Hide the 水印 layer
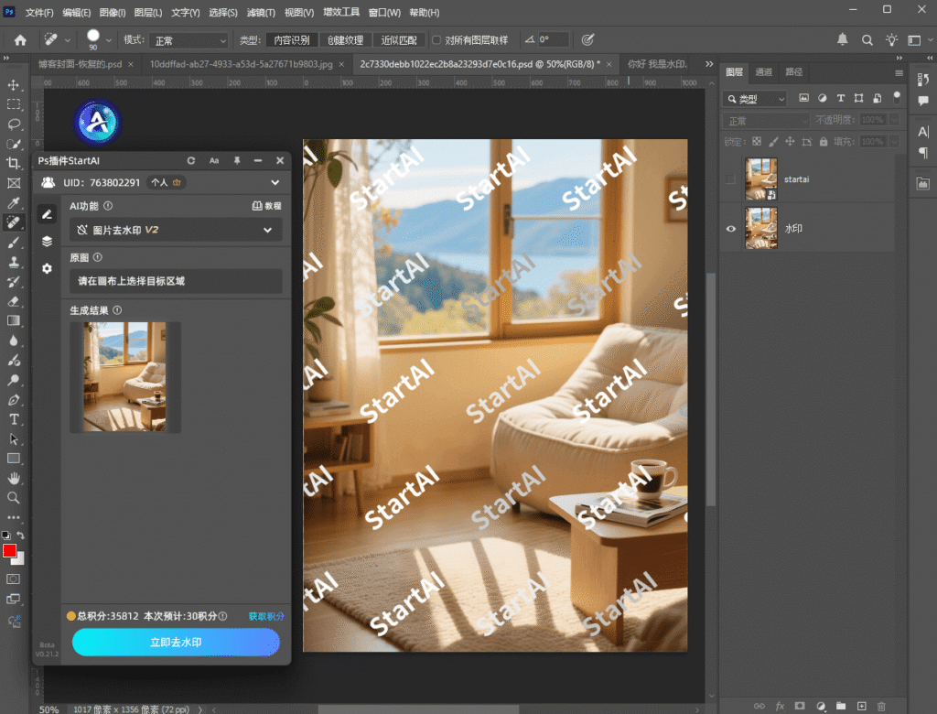The image size is (937, 714). pyautogui.click(x=730, y=228)
